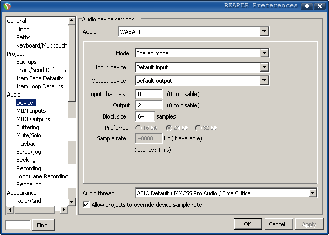Screen dimensions: 329x235
Task: Select General in the preferences tree
Action: [x=16, y=21]
